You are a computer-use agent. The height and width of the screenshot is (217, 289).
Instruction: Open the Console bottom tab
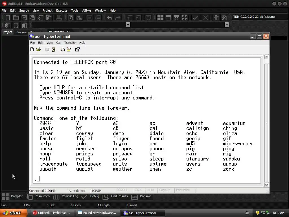tap(141, 196)
